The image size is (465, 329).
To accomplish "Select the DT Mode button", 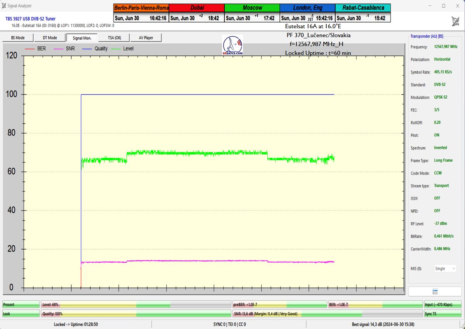I will (x=50, y=38).
